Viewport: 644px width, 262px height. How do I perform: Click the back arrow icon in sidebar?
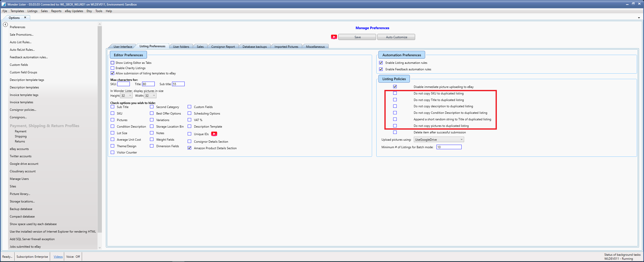5,25
